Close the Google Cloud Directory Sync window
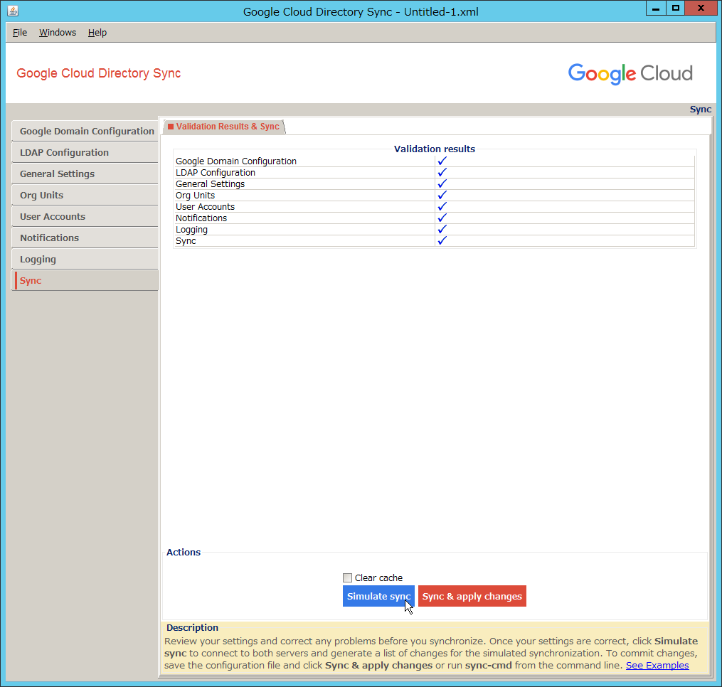The width and height of the screenshot is (722, 687). point(701,9)
